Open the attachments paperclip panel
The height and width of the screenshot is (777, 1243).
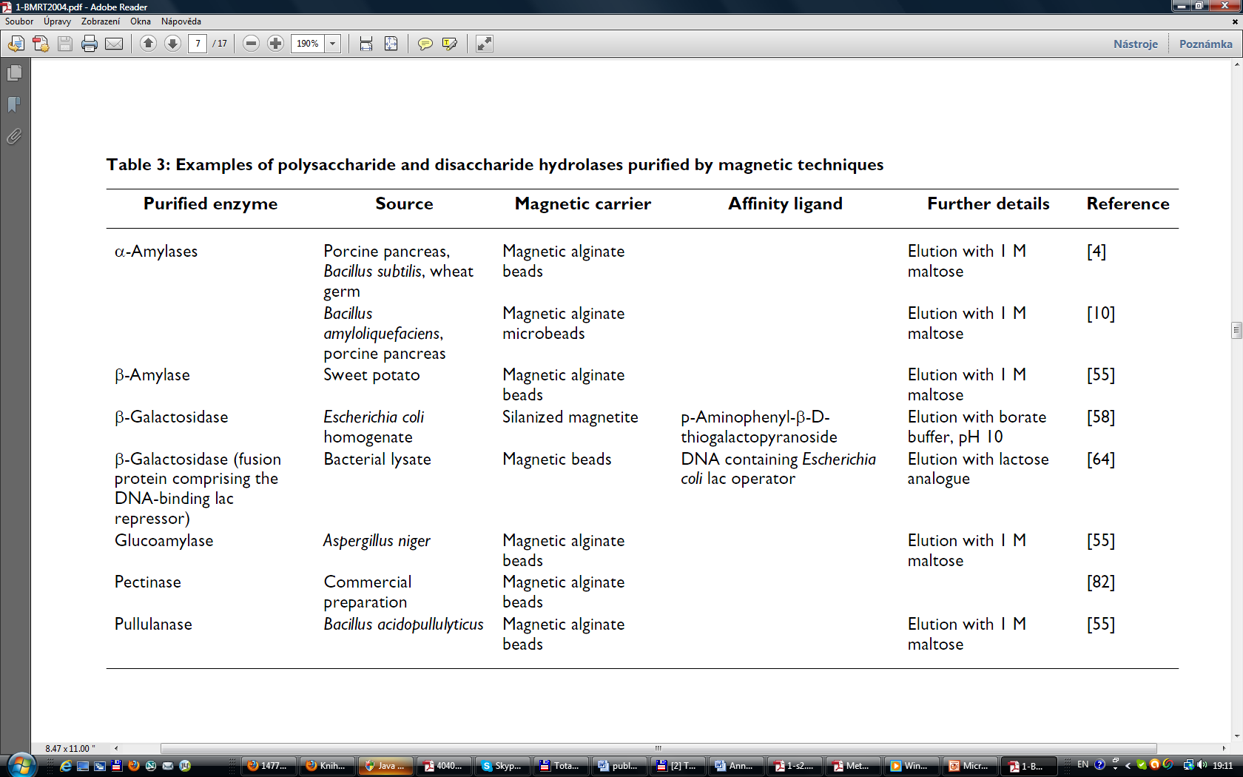14,136
